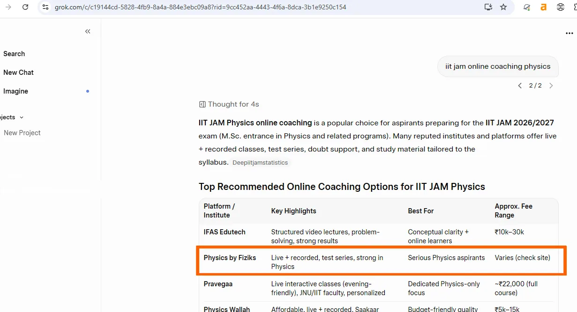
Task: Reload the page with the refresh icon
Action: point(25,7)
